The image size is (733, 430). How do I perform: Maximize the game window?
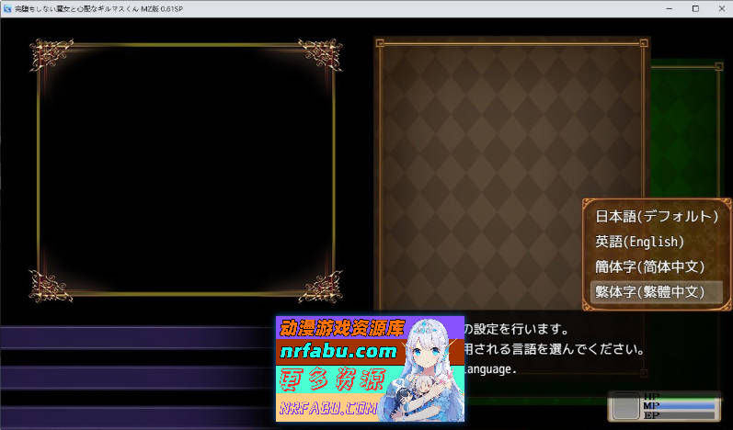point(695,7)
